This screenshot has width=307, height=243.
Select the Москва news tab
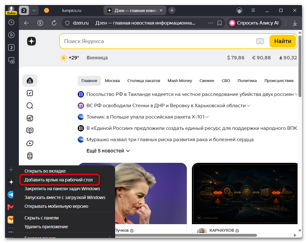[x=112, y=81]
